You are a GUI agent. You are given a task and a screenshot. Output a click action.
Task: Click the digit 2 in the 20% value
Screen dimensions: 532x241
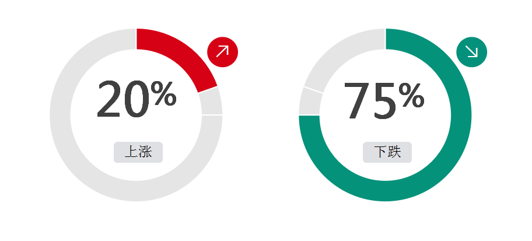pyautogui.click(x=109, y=99)
